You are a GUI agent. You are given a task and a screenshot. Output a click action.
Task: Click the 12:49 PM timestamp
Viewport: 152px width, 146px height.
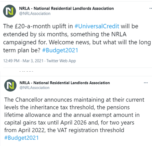tap(11, 61)
